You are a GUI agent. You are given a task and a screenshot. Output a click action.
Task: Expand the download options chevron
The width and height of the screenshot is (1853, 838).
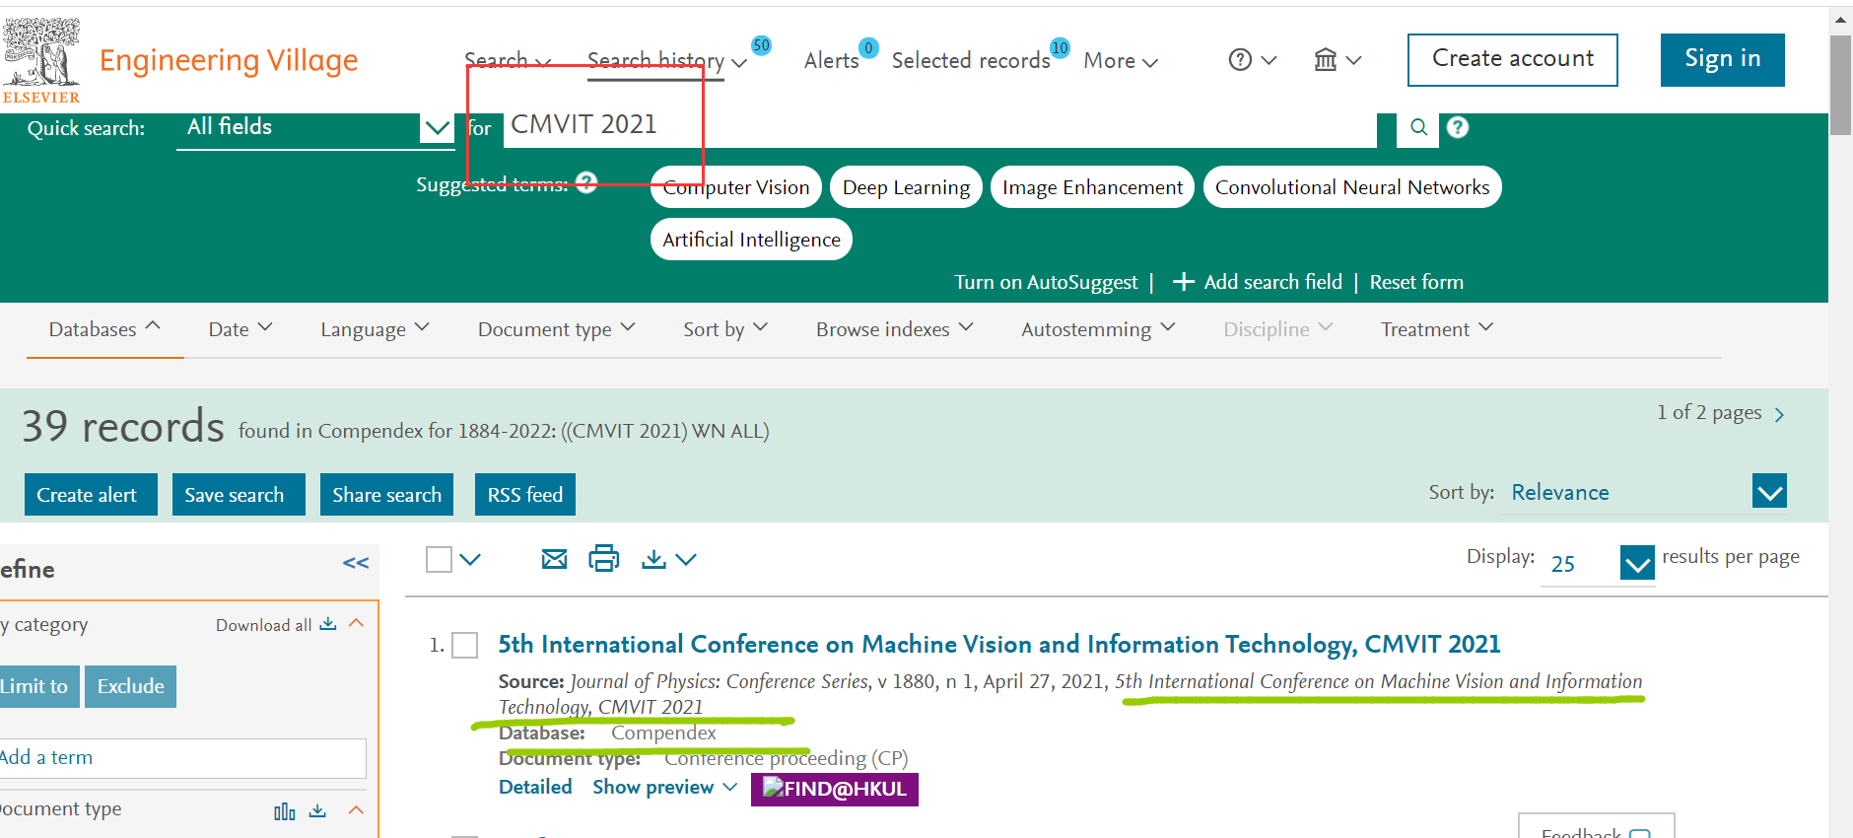(x=687, y=559)
